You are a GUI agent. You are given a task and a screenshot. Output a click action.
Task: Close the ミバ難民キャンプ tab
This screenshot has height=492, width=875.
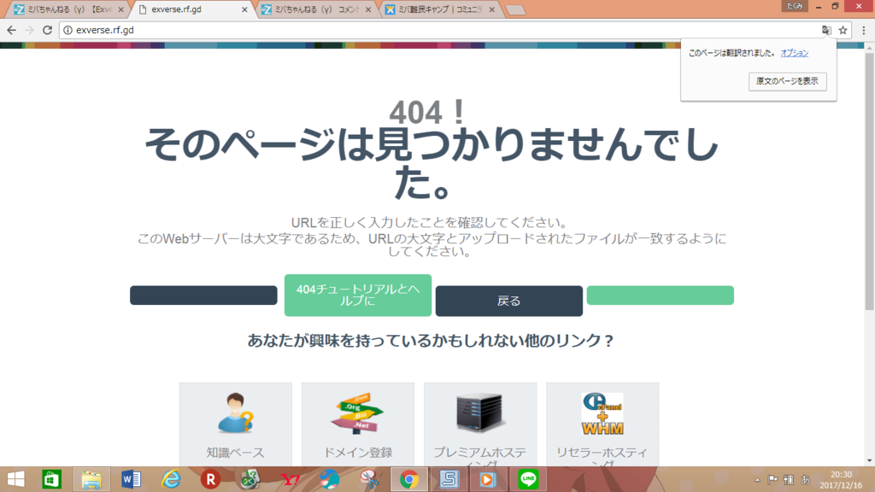491,9
